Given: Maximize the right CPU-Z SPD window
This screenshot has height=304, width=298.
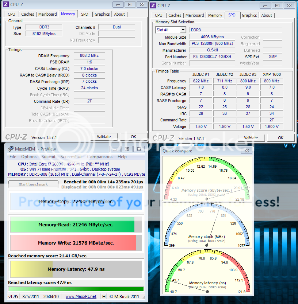Looking at the screenshot, I should pyautogui.click(x=277, y=6).
